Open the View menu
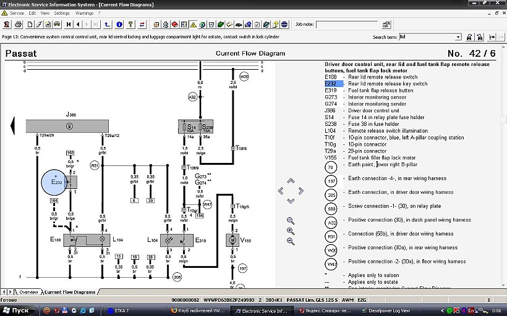This screenshot has width=507, height=316. 45,13
